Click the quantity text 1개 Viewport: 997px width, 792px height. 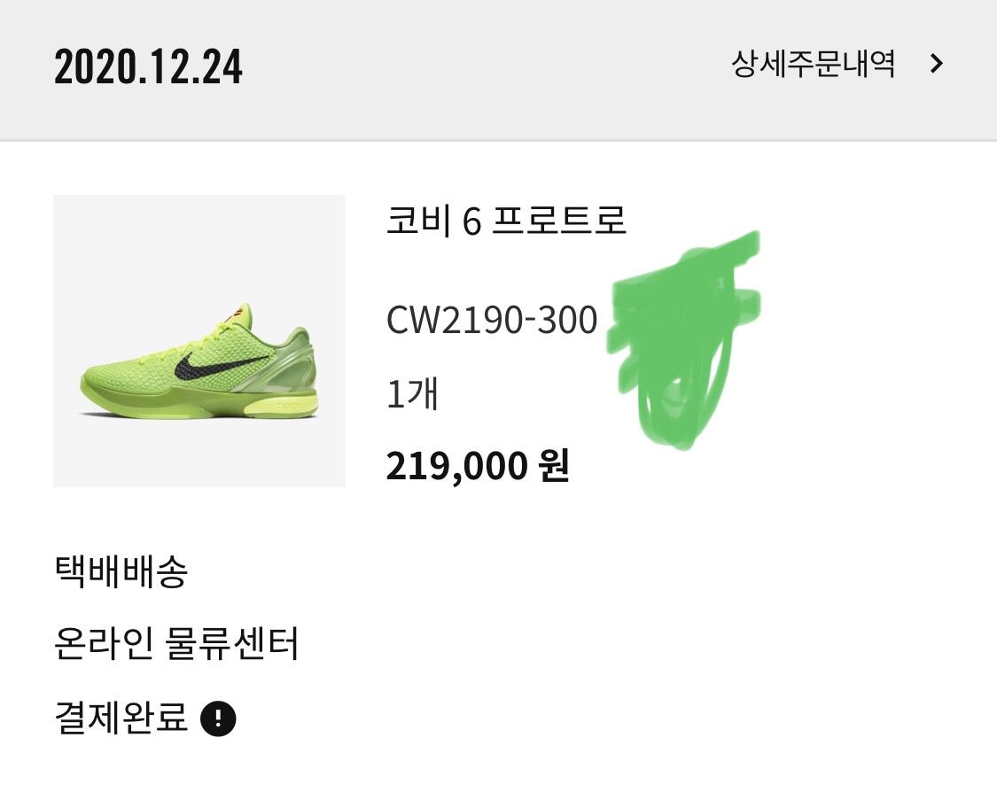coord(412,393)
